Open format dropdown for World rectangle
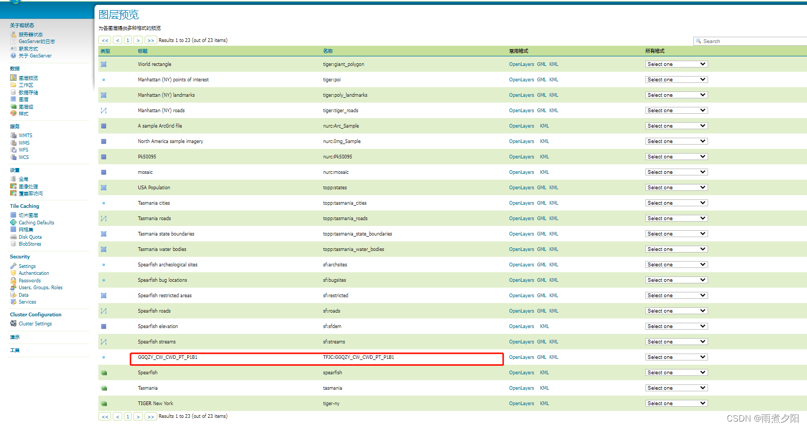Viewport: 807px width, 428px height. (676, 64)
